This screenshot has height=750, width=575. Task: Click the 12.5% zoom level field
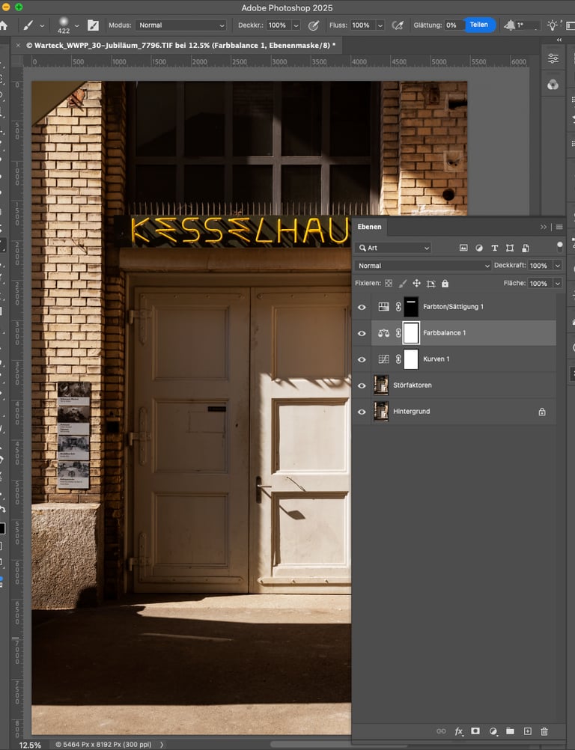(x=30, y=745)
